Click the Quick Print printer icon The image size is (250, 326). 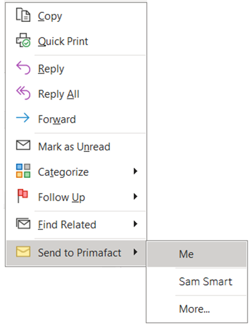23,40
